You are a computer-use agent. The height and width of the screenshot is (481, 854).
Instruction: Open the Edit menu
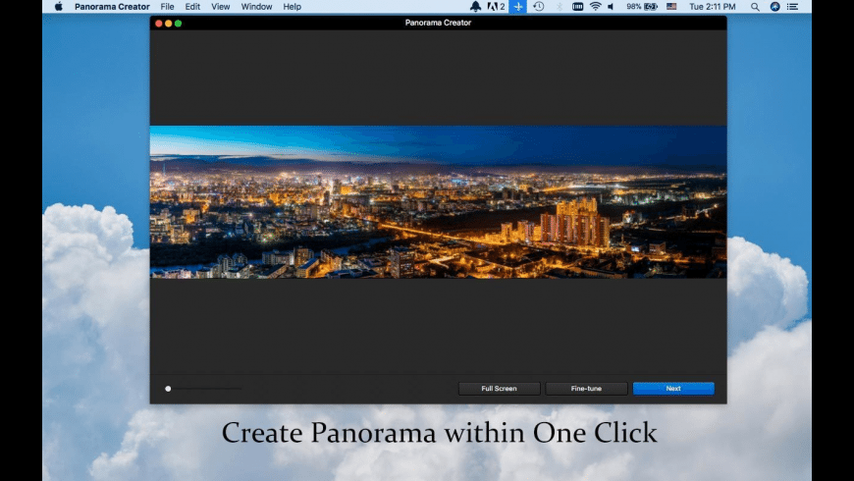click(x=192, y=7)
